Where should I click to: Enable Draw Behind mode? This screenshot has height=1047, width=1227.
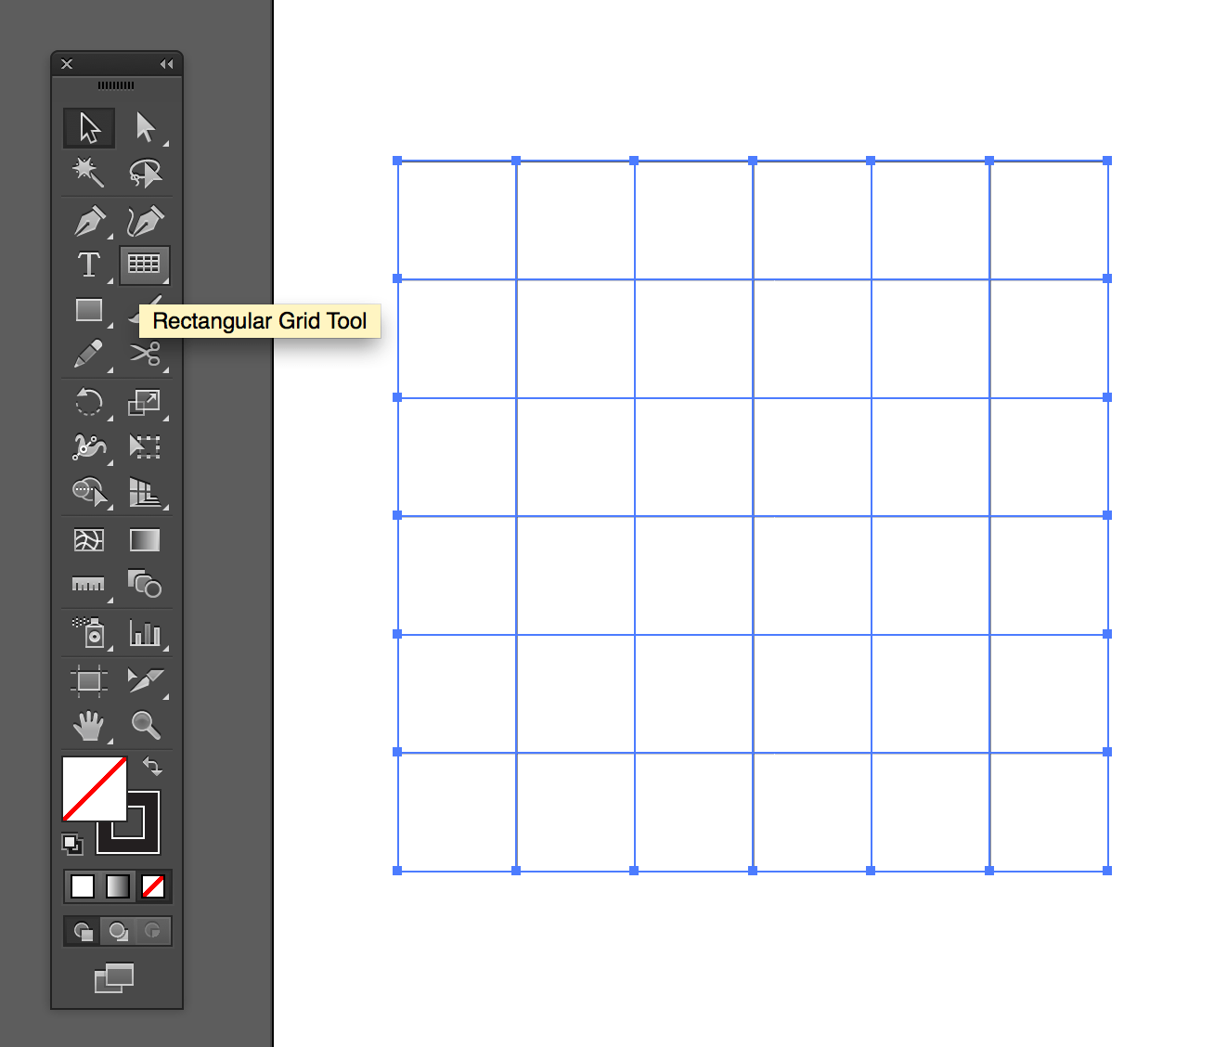[118, 930]
